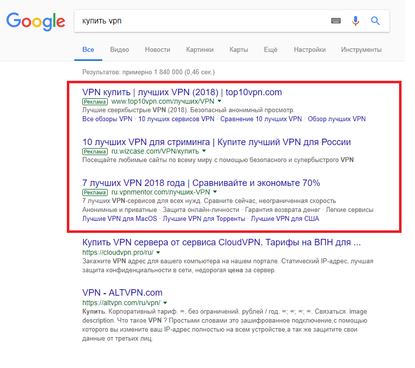Click the URL text ru.vpnmentor.com/лучших-VPN

pos(161,192)
